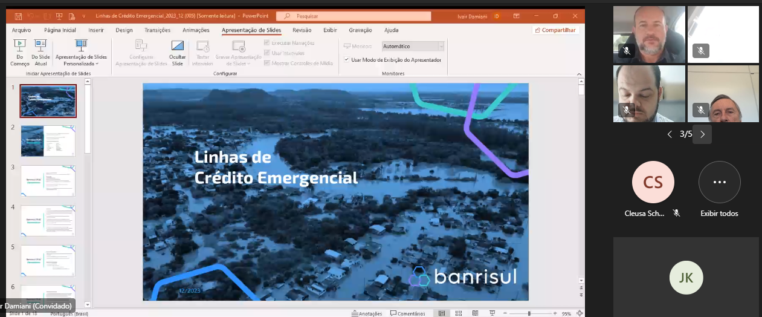Click the zoom slider in status bar
The width and height of the screenshot is (762, 317).
[x=529, y=313]
